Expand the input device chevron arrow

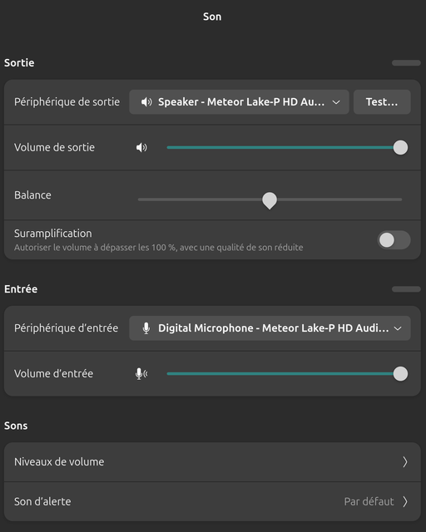pos(398,328)
